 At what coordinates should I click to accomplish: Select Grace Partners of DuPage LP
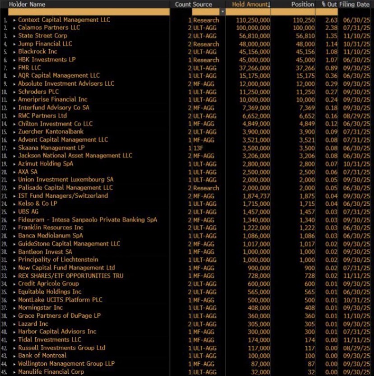click(x=60, y=316)
